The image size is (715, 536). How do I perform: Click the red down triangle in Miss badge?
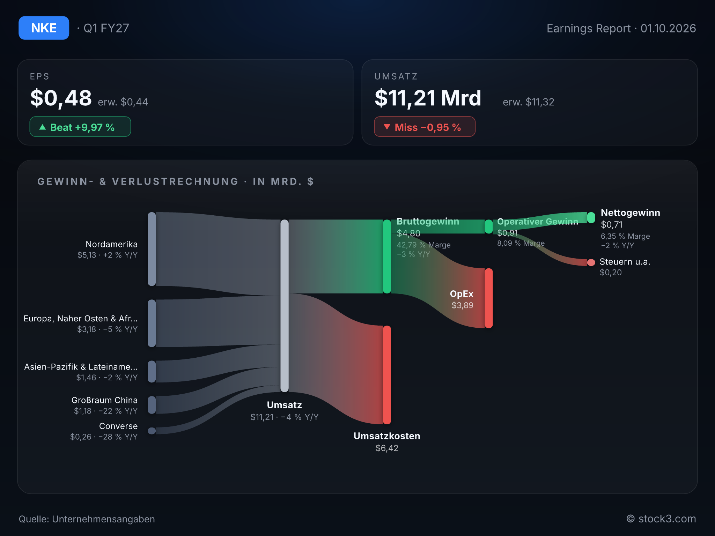(x=387, y=127)
